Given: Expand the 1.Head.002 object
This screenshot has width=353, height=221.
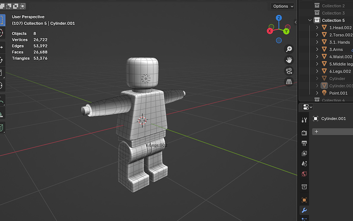Looking at the screenshot, I should [x=317, y=28].
